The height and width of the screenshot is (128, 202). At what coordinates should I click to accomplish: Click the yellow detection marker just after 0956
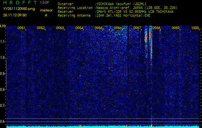tap(127, 126)
